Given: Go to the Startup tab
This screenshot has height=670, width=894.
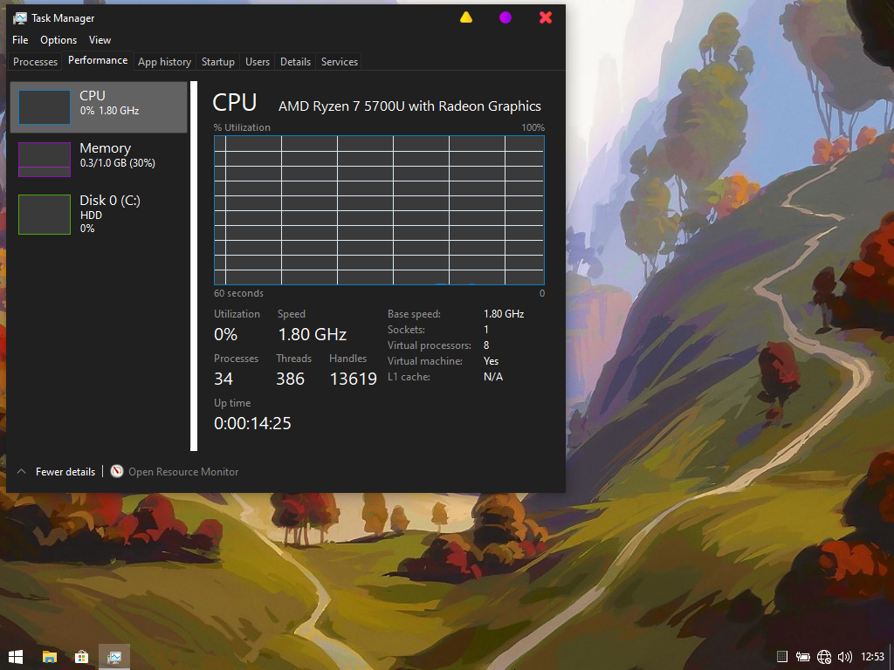Looking at the screenshot, I should click(x=217, y=62).
